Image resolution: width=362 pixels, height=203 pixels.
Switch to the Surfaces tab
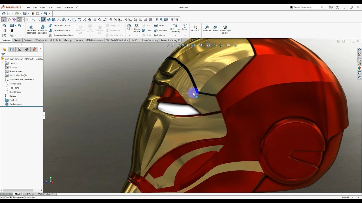[28, 40]
